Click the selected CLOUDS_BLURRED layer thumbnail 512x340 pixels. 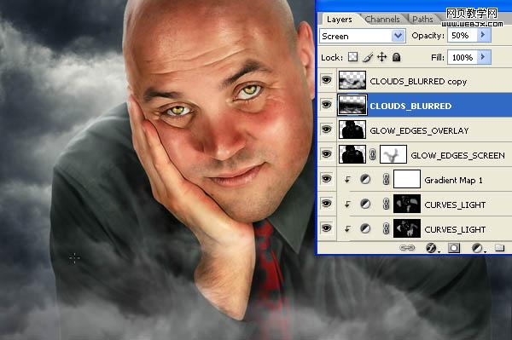point(352,105)
